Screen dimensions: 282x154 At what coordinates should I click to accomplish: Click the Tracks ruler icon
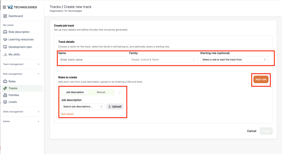pos(5,88)
